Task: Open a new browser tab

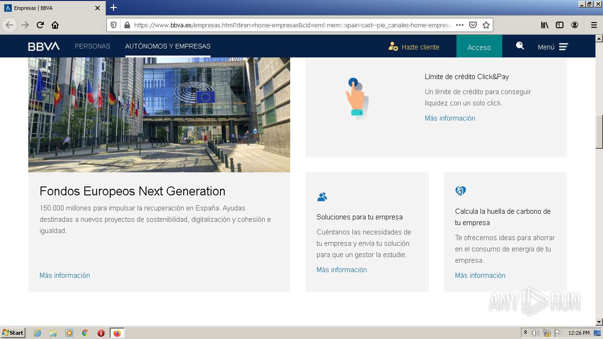Action: point(114,8)
